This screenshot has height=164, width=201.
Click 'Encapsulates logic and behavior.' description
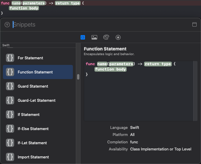click(109, 54)
